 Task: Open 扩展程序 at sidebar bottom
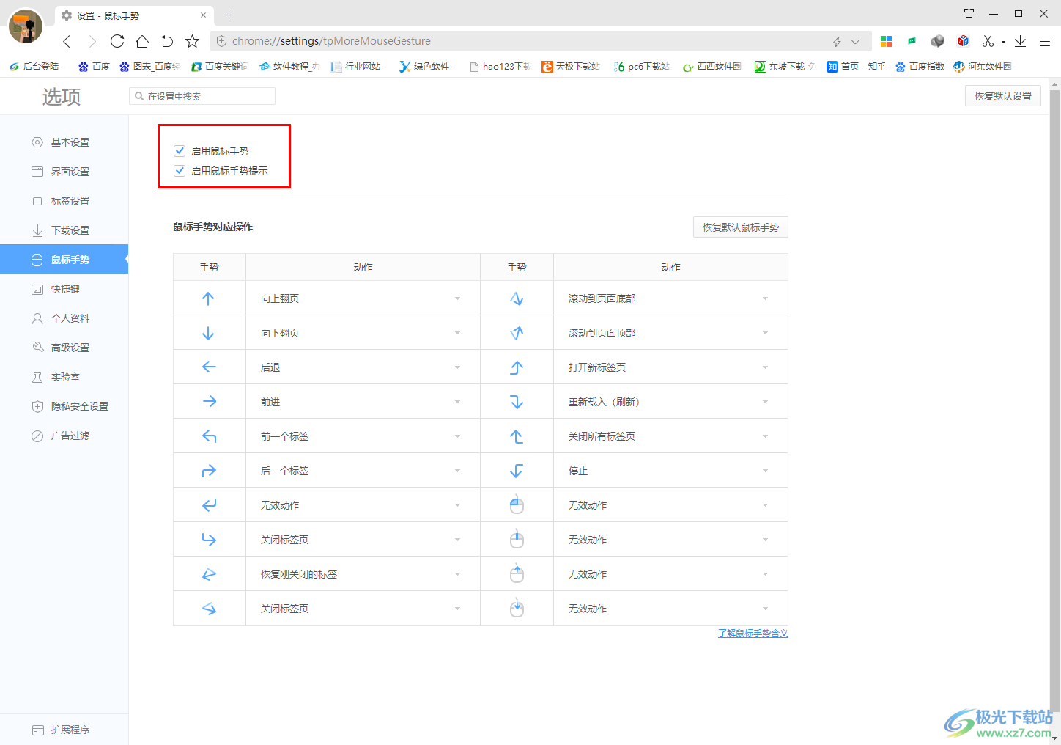[64, 730]
